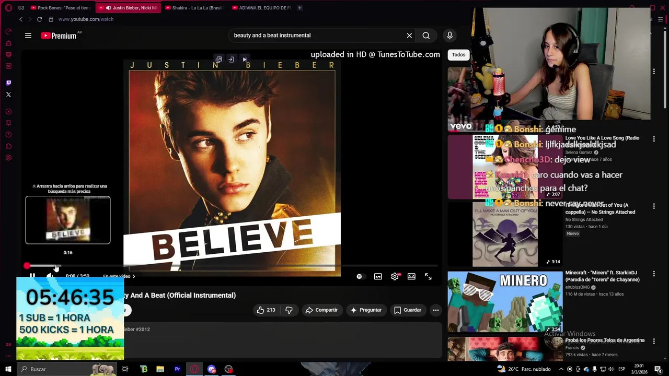
Task: Mute the video volume speaker icon
Action: [50, 276]
